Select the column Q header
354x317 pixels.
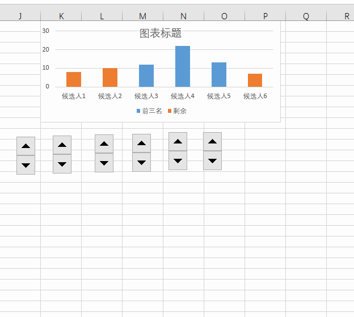point(306,16)
